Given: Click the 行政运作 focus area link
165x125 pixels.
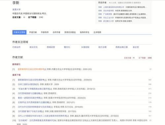Looking at the screenshot, I should (x=16, y=47).
